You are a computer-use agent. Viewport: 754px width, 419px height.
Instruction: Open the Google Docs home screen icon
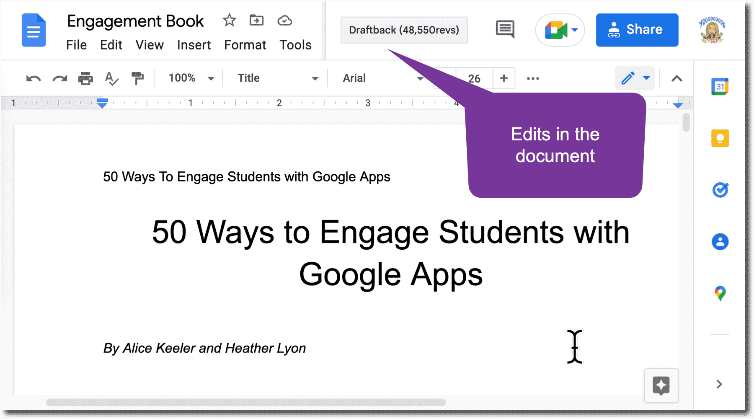pyautogui.click(x=34, y=30)
